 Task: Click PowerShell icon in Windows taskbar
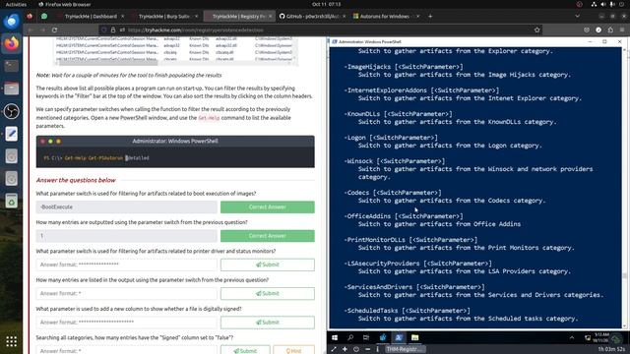(x=399, y=337)
